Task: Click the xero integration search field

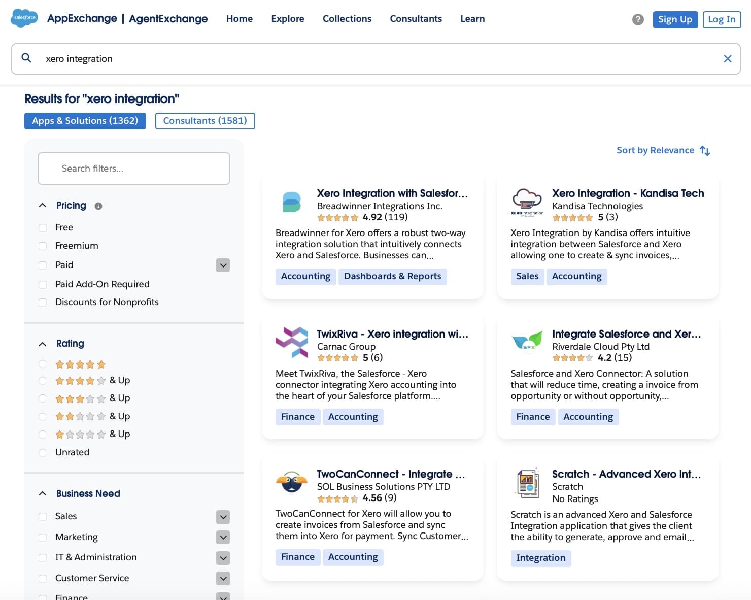Action: [375, 59]
